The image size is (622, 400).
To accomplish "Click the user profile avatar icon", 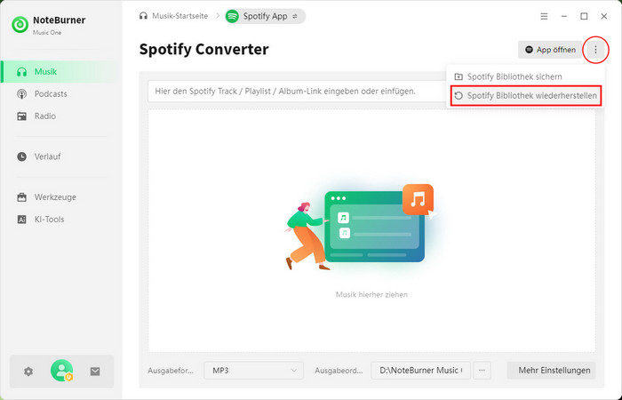I will (x=61, y=371).
